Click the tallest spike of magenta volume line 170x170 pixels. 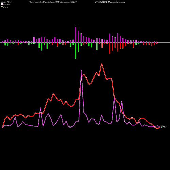81,70
